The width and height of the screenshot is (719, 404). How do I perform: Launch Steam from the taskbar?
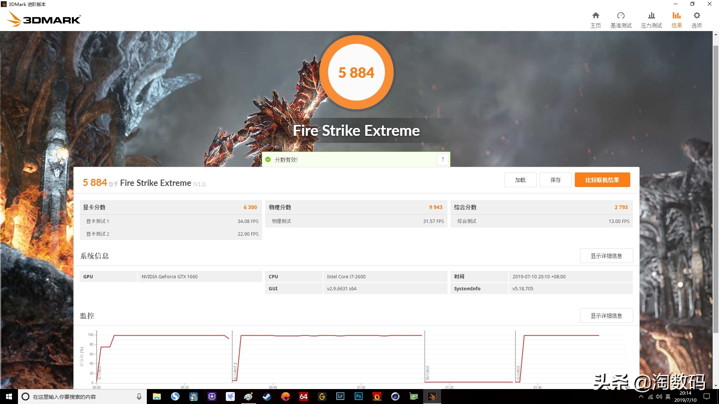(x=267, y=397)
